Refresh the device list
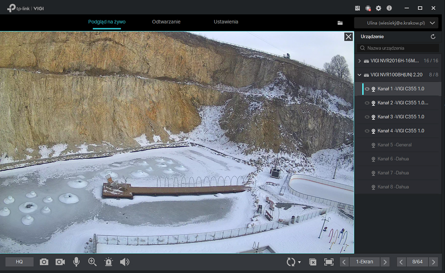Image resolution: width=445 pixels, height=273 pixels. [x=433, y=37]
